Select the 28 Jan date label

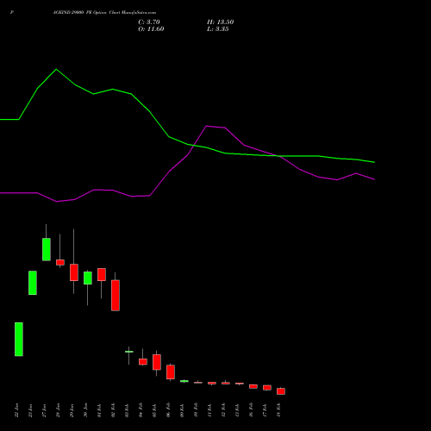tap(58, 410)
